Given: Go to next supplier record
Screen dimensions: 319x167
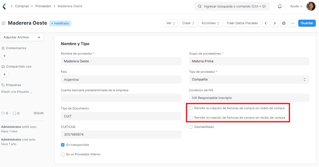Looking at the screenshot, I should coord(275,23).
